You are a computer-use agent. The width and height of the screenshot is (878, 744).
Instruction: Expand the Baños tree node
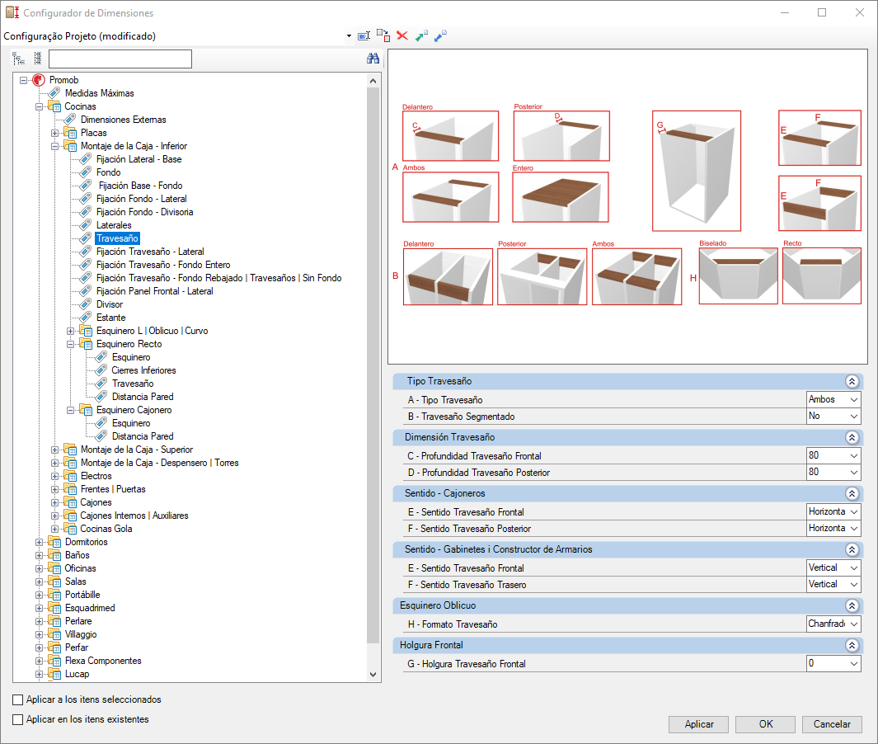coord(40,555)
